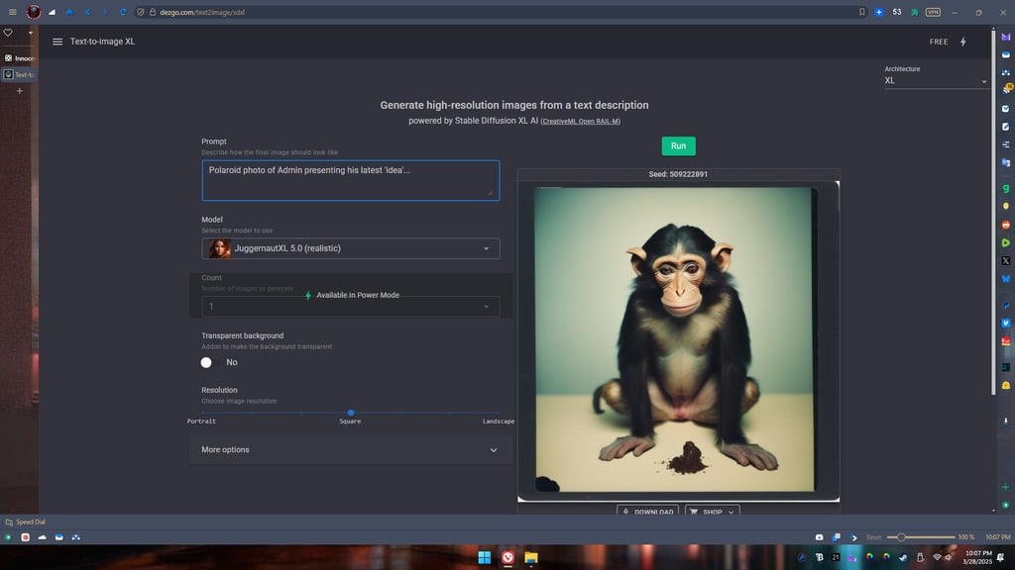Open File Explorer from the Windows taskbar

tap(530, 558)
